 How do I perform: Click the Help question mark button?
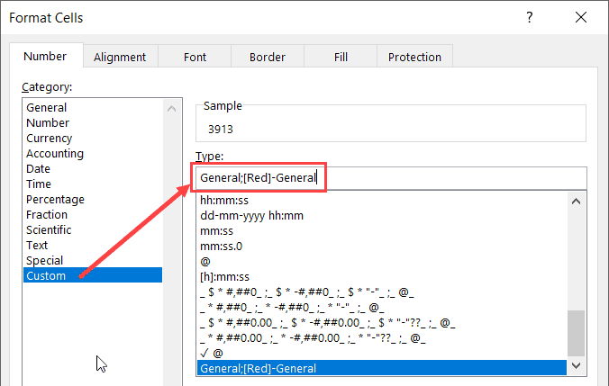[528, 18]
